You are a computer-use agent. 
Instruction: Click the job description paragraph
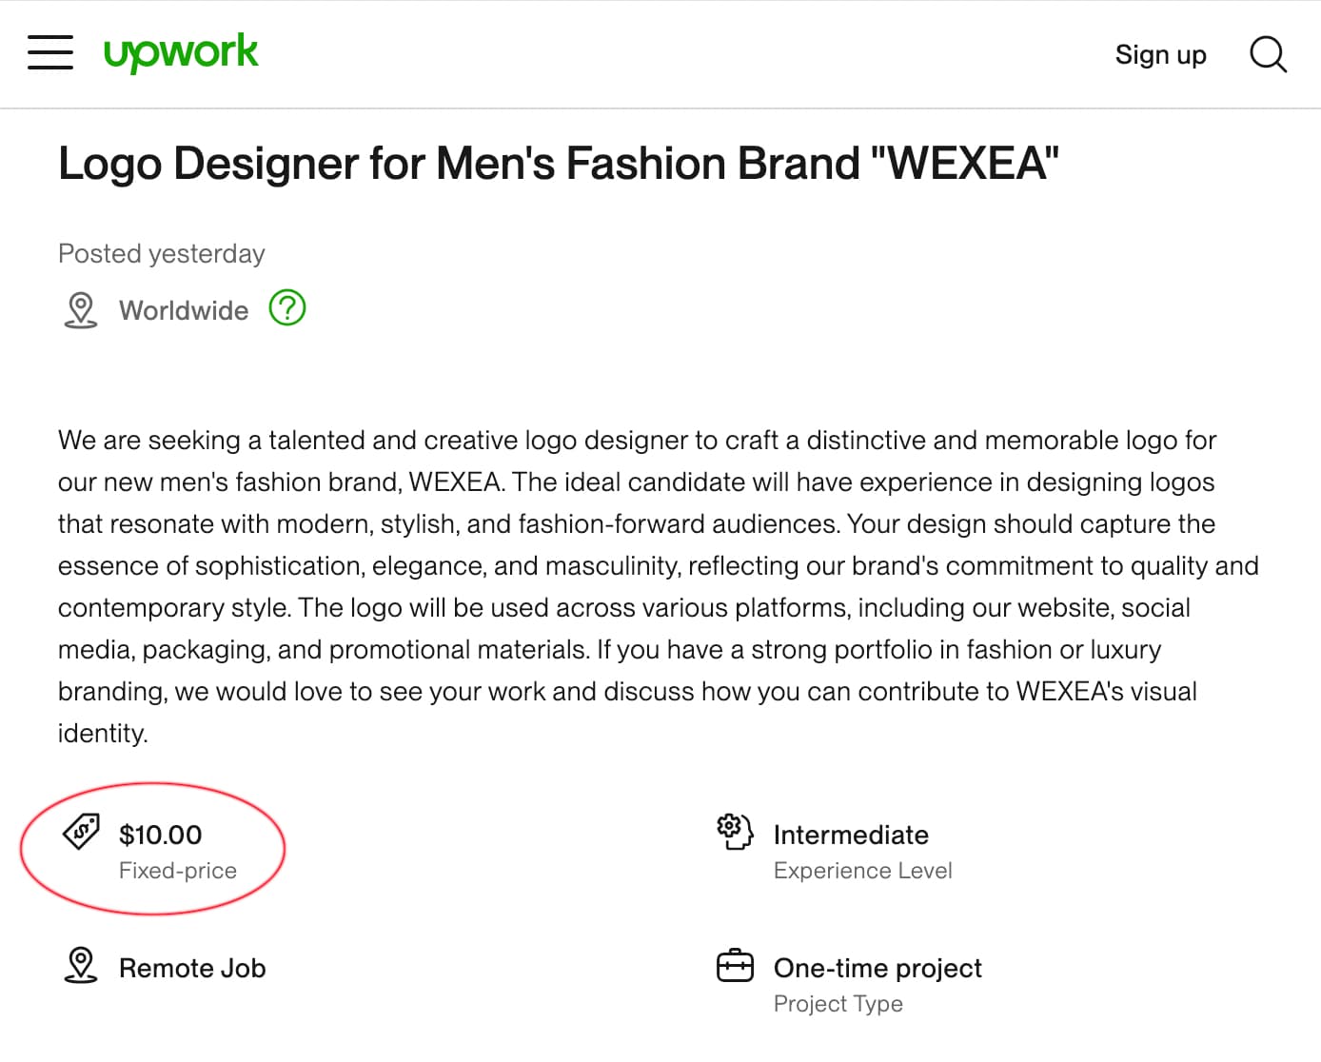659,587
